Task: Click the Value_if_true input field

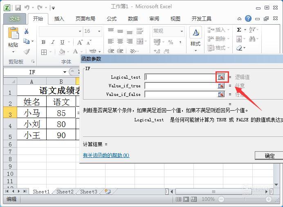Action: tap(181, 86)
